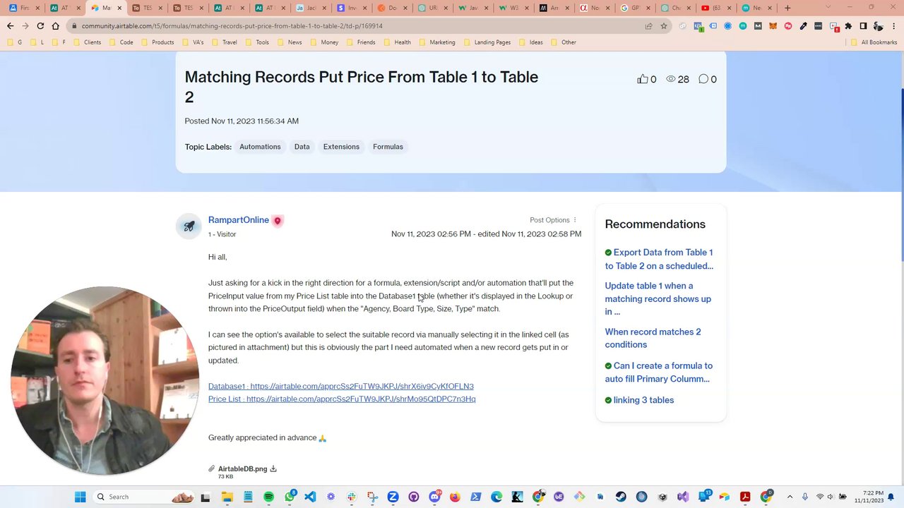Open the Chrome profile avatar
The width and height of the screenshot is (904, 508).
tap(878, 26)
